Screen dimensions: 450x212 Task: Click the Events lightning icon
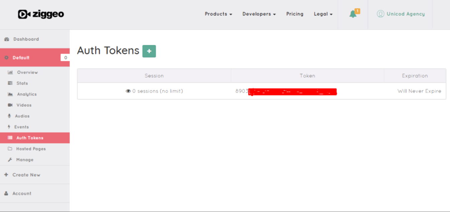coord(9,127)
